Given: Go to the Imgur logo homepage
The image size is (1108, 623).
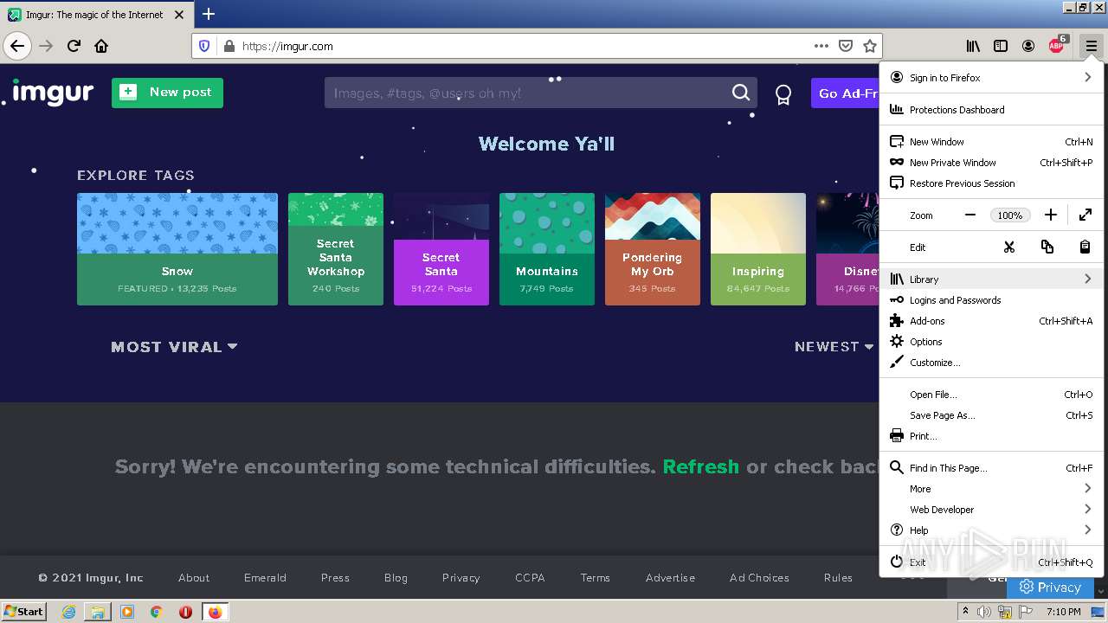Looking at the screenshot, I should pos(53,92).
